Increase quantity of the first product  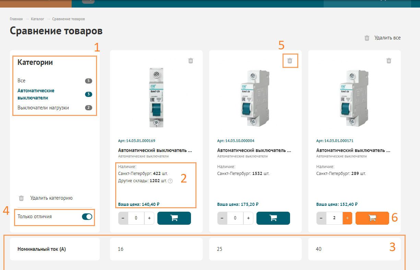coord(149,218)
